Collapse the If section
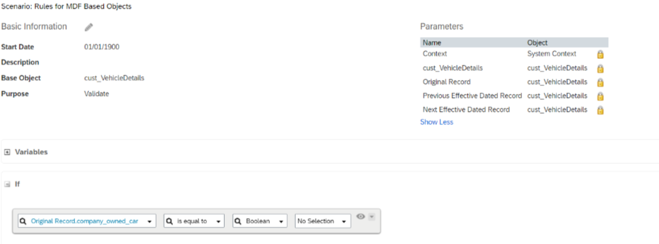This screenshot has width=659, height=244. click(x=7, y=184)
